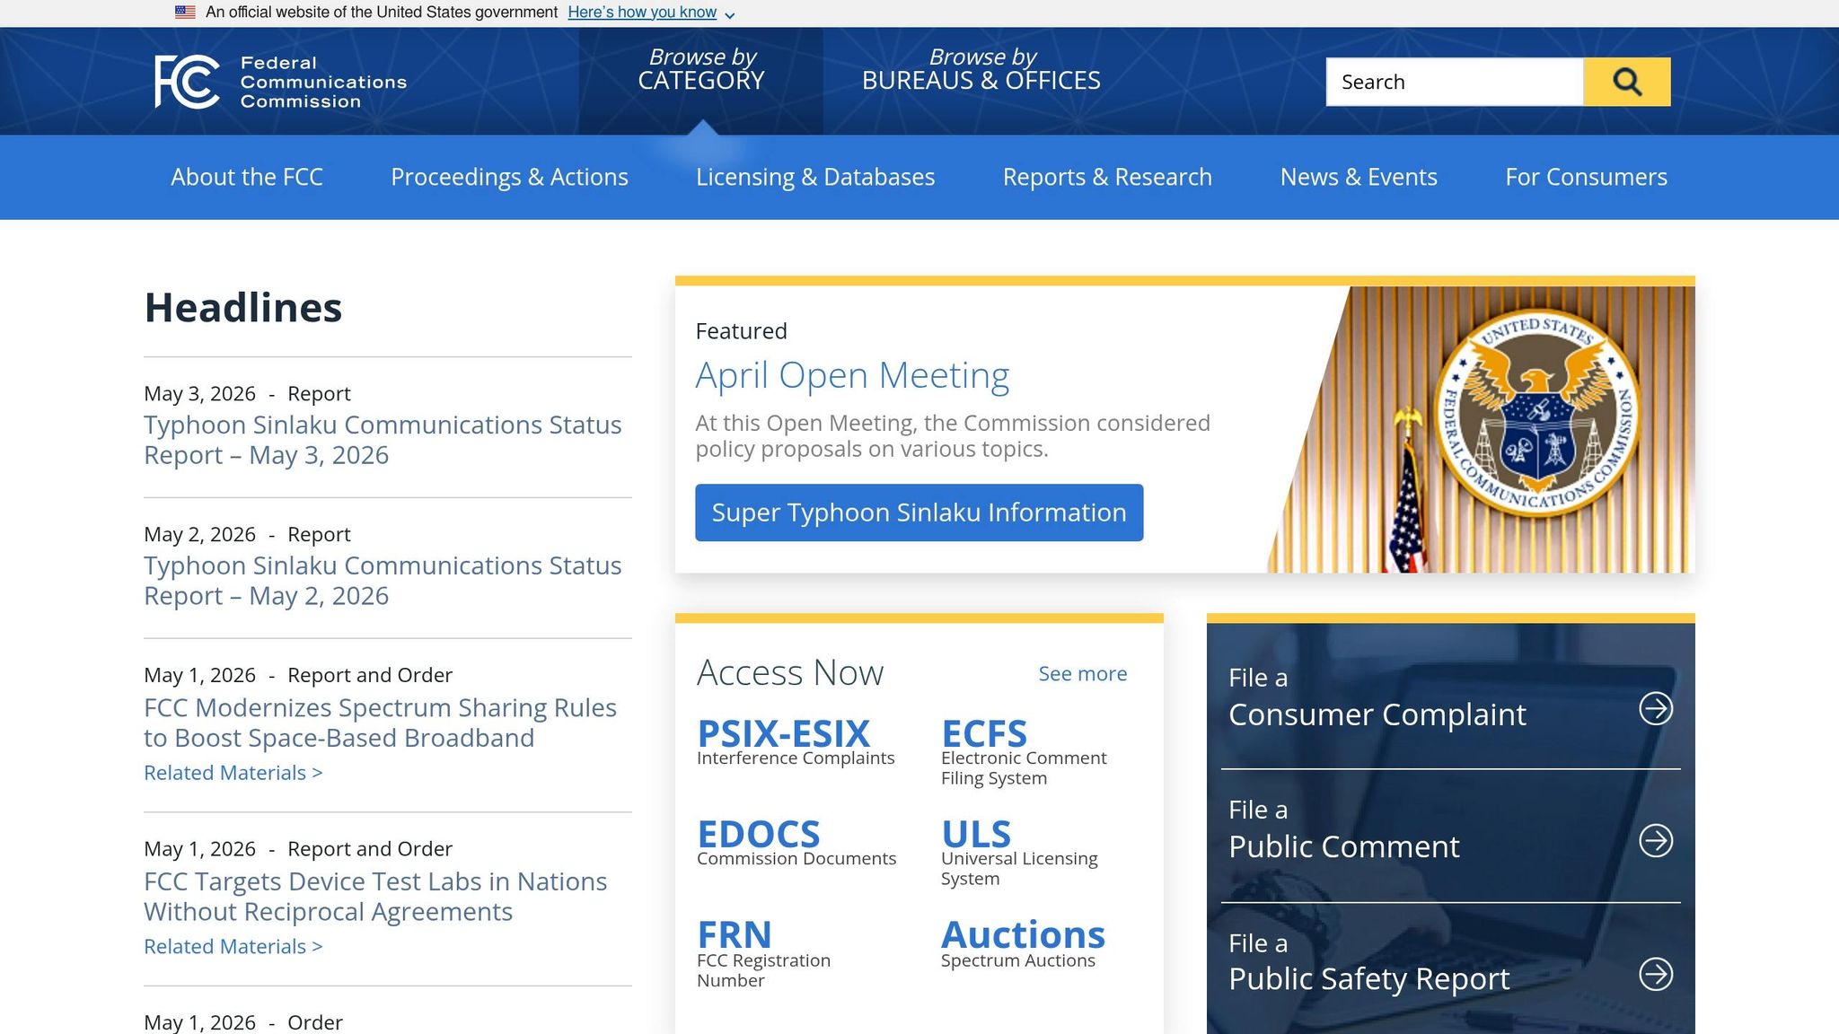
Task: Click the Public Comment arrow circle icon
Action: click(1655, 841)
